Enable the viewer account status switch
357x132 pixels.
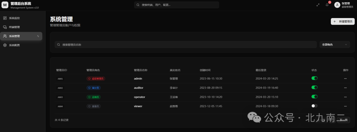(314, 106)
